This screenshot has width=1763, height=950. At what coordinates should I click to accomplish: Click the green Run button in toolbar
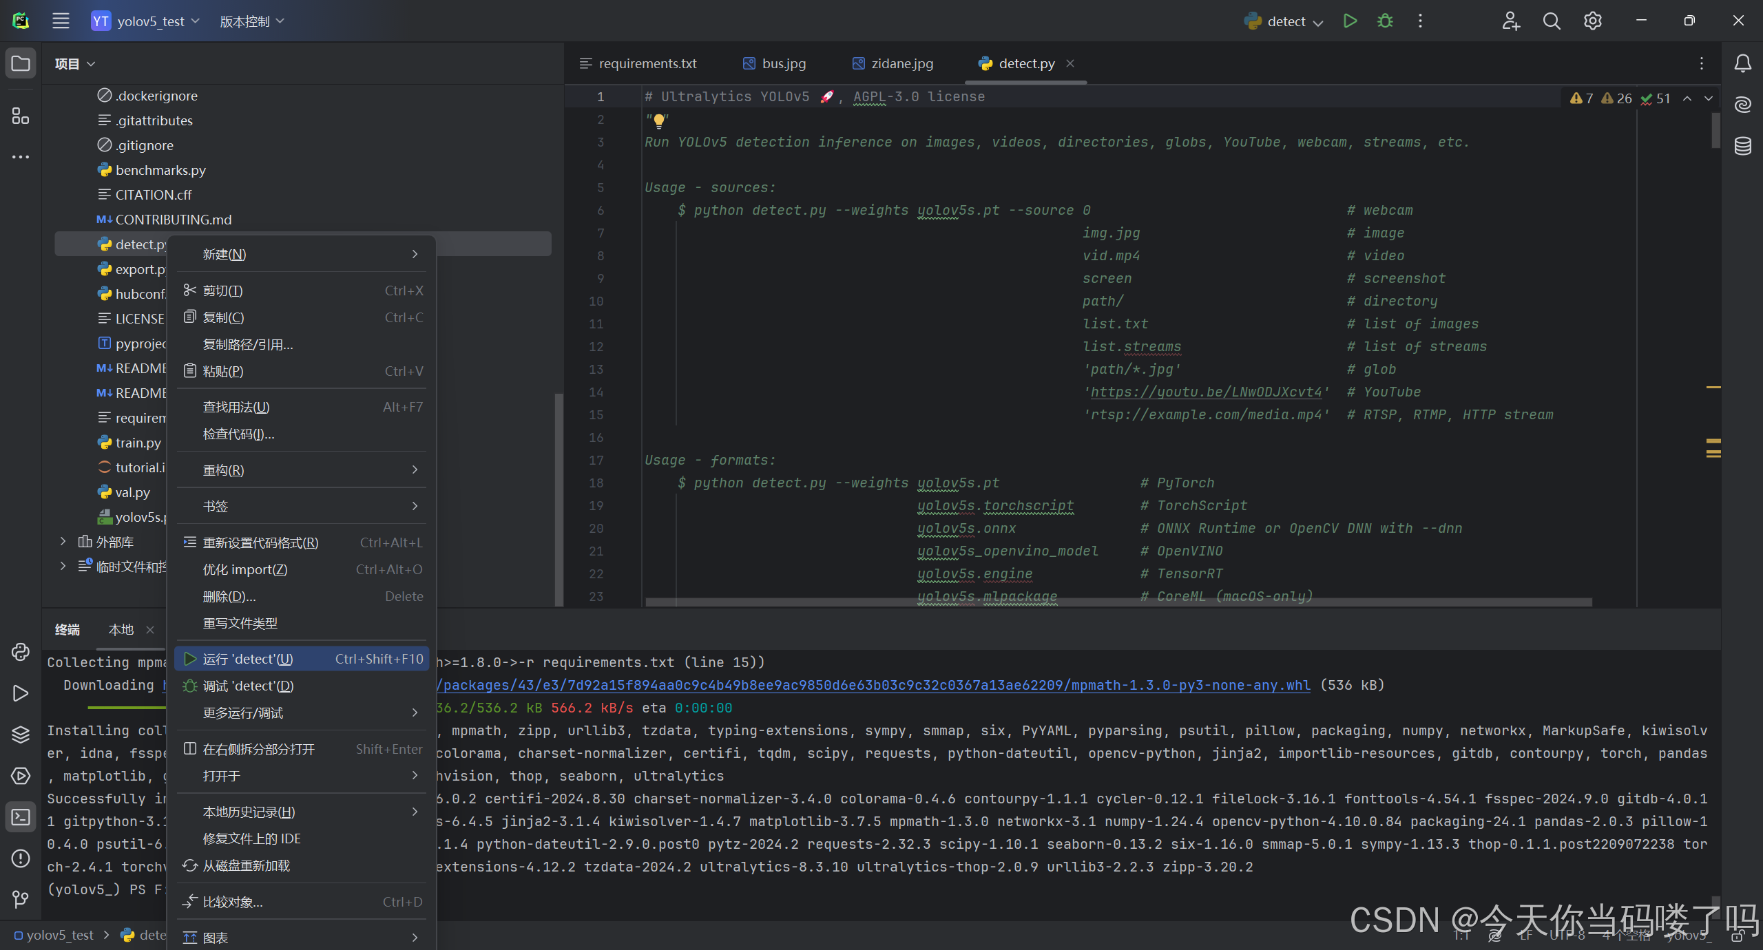point(1350,21)
